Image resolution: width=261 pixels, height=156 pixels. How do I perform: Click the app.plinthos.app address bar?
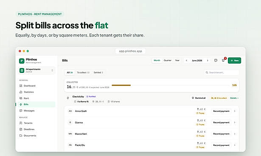pyautogui.click(x=131, y=51)
